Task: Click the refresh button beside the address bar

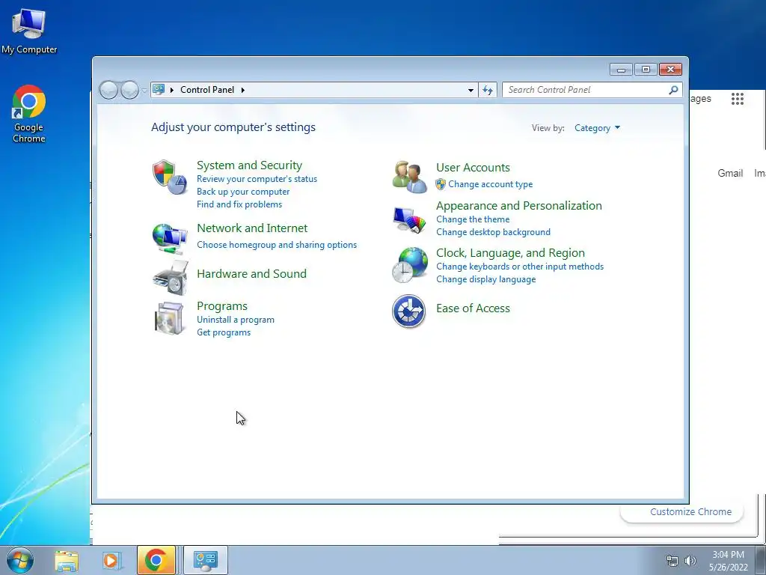Action: [488, 90]
